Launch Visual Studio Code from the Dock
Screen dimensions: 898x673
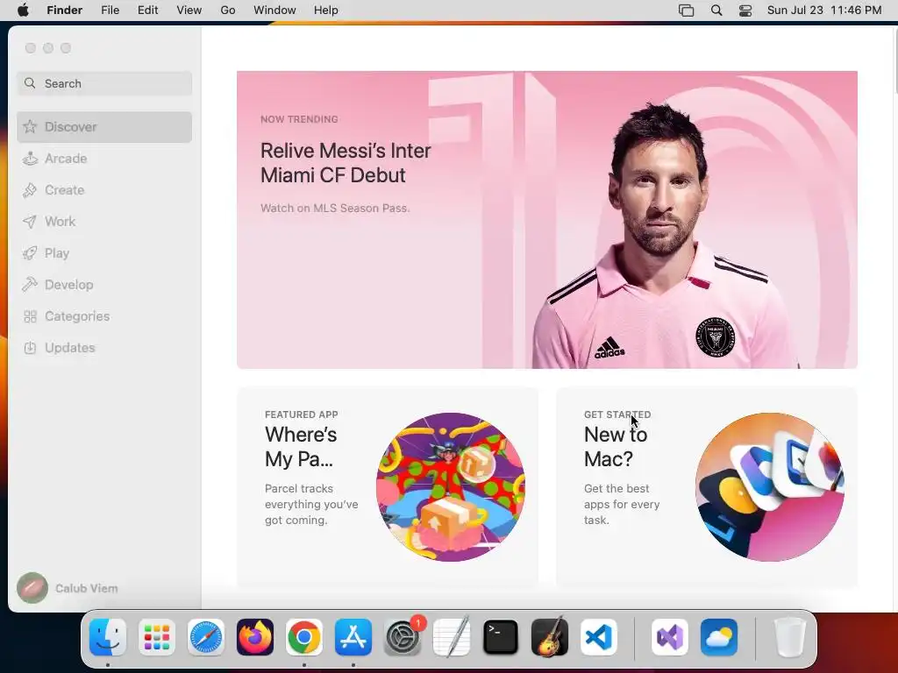pos(599,637)
